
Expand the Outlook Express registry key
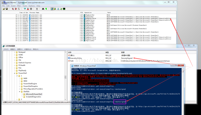[x=14, y=63]
